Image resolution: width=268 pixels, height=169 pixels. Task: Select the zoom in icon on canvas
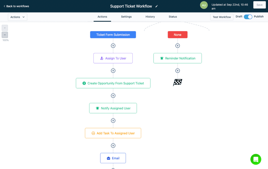coord(5,28)
